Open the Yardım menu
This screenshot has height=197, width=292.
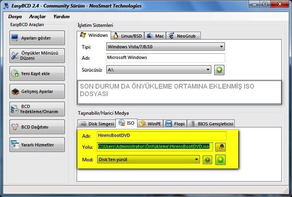click(61, 17)
